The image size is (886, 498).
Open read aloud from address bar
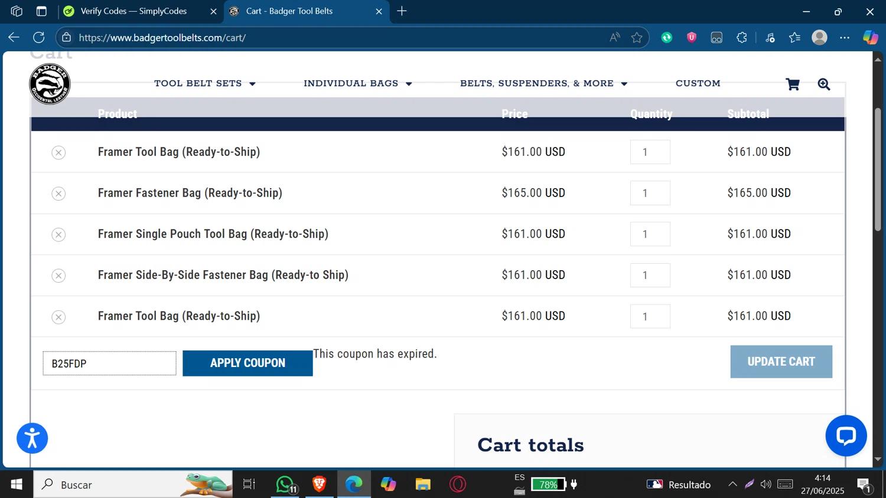coord(615,37)
